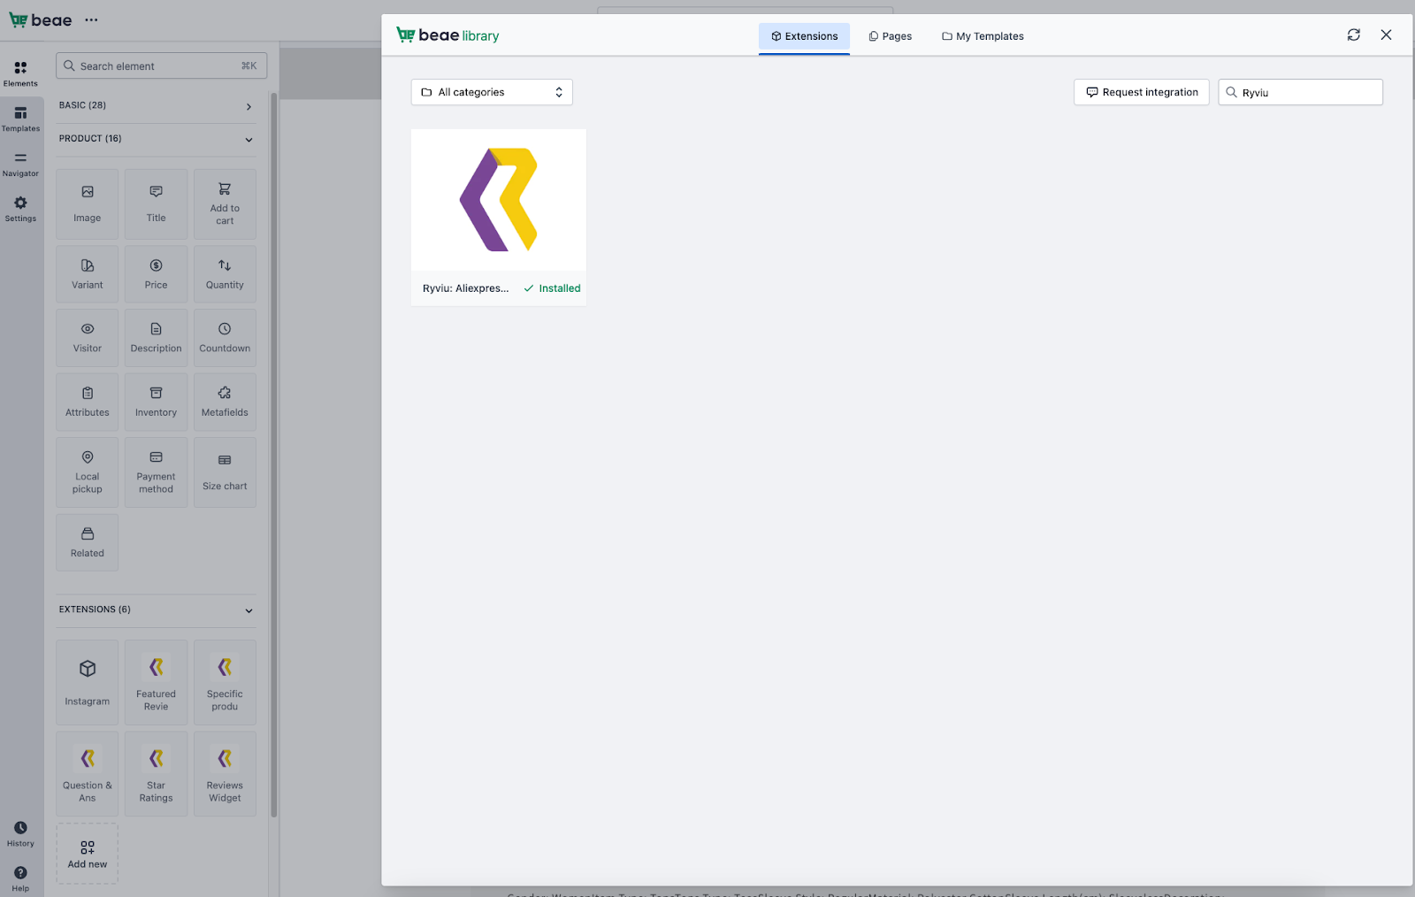The width and height of the screenshot is (1415, 897).
Task: Close the beae library dialog
Action: click(x=1387, y=35)
